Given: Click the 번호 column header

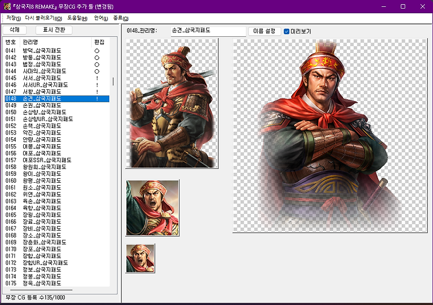Looking at the screenshot, I should pyautogui.click(x=11, y=42).
